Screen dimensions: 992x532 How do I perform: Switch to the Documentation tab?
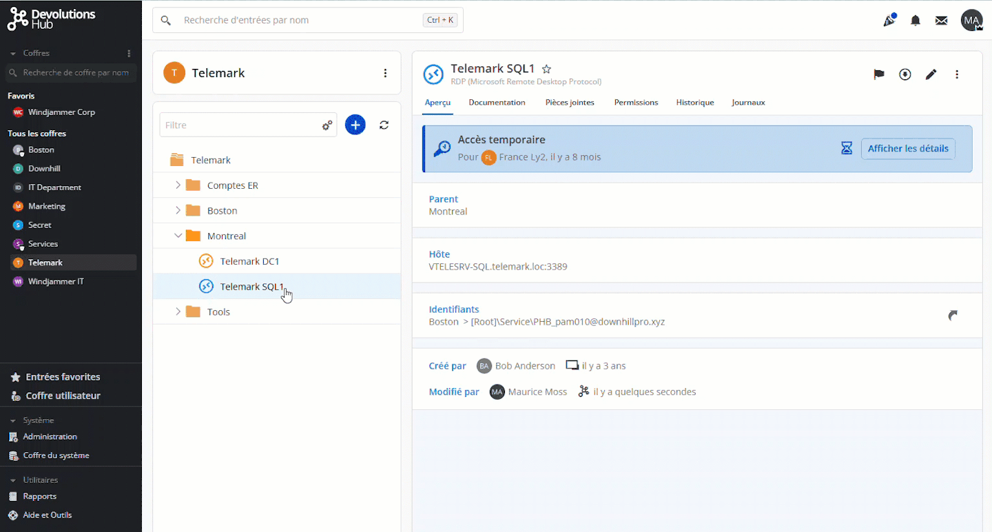(497, 102)
